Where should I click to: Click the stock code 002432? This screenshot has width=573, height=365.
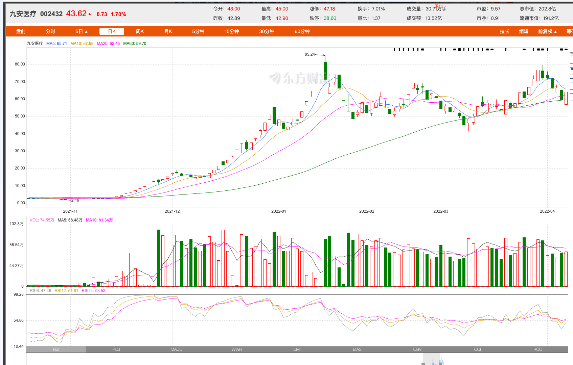51,14
